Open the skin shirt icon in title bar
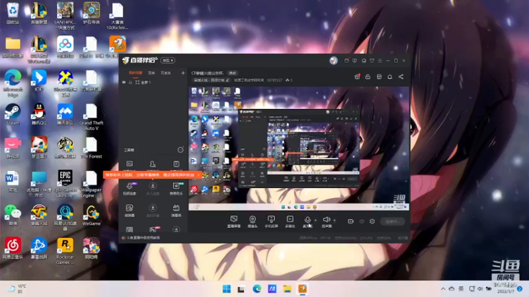Image resolution: width=529 pixels, height=297 pixels. pos(372,61)
